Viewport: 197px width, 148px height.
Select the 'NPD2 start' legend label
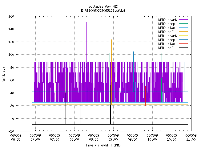[x=167, y=20]
